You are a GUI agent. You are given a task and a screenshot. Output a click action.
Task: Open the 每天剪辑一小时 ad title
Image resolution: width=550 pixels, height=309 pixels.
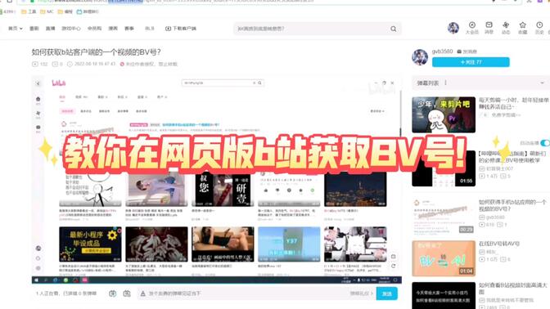click(x=514, y=103)
